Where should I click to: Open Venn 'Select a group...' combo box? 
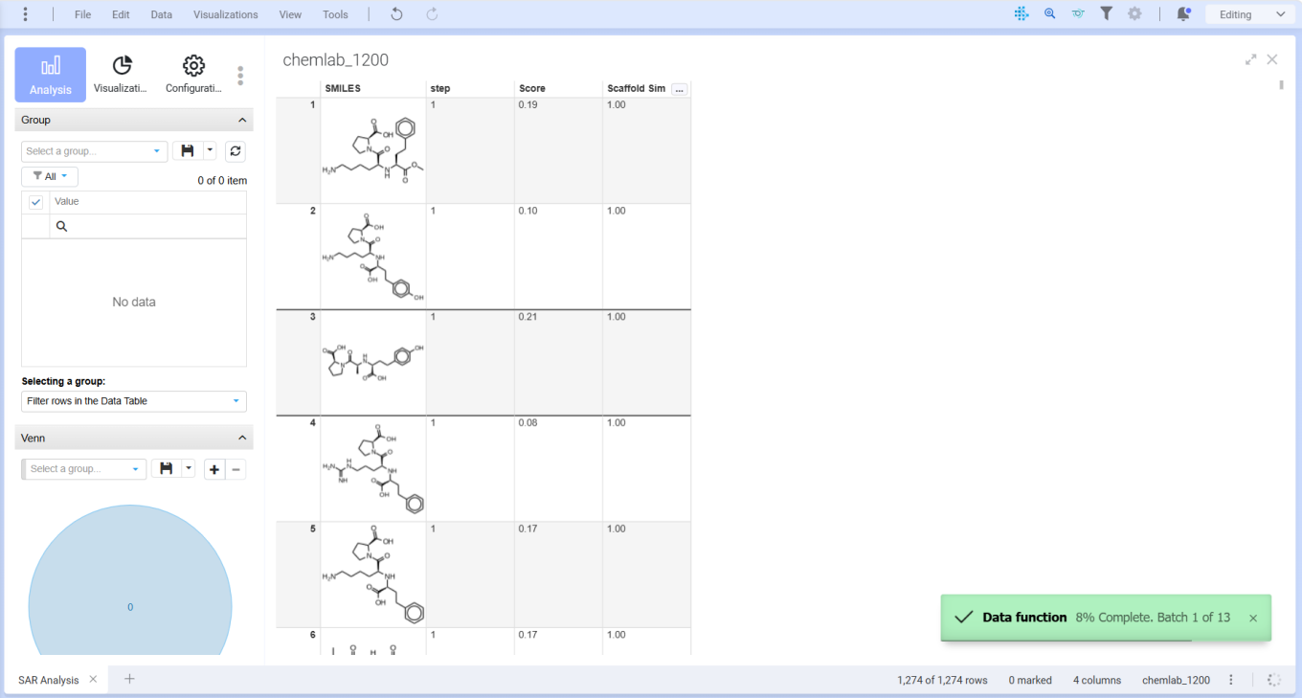pyautogui.click(x=83, y=469)
